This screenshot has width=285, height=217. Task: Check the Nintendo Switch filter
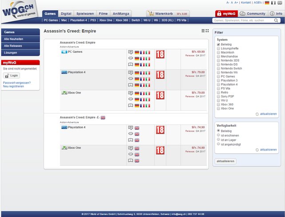coord(218,68)
